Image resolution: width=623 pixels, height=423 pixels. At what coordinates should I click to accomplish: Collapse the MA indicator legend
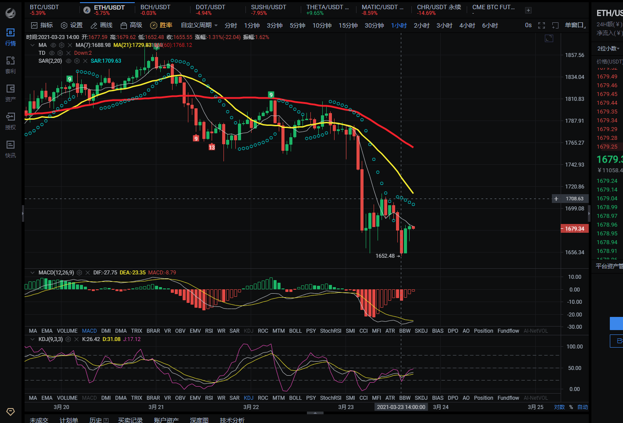(32, 45)
